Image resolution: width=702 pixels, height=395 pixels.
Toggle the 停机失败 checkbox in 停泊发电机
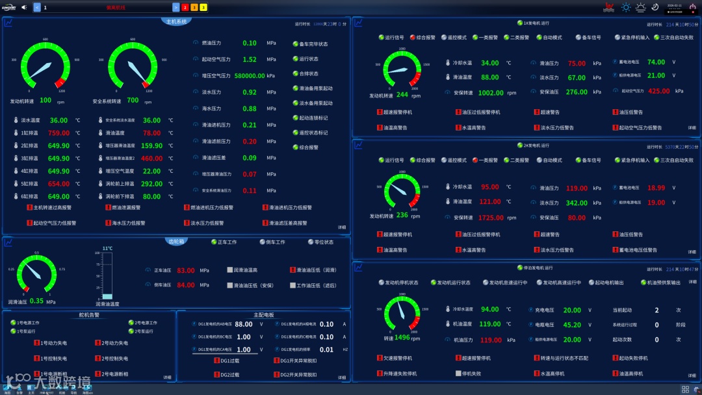pos(458,373)
